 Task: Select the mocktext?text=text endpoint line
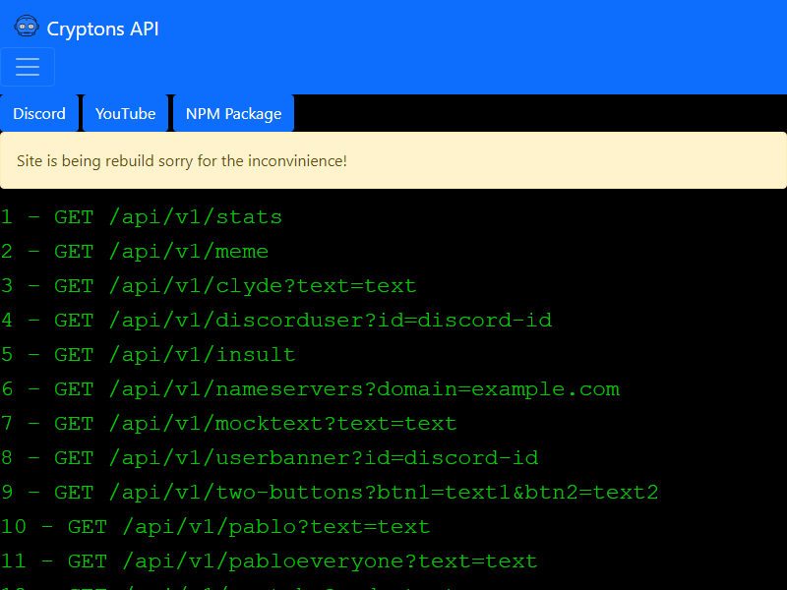tap(229, 424)
